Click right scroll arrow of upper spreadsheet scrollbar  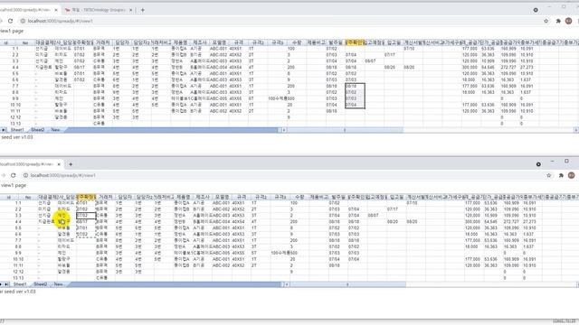[576, 130]
